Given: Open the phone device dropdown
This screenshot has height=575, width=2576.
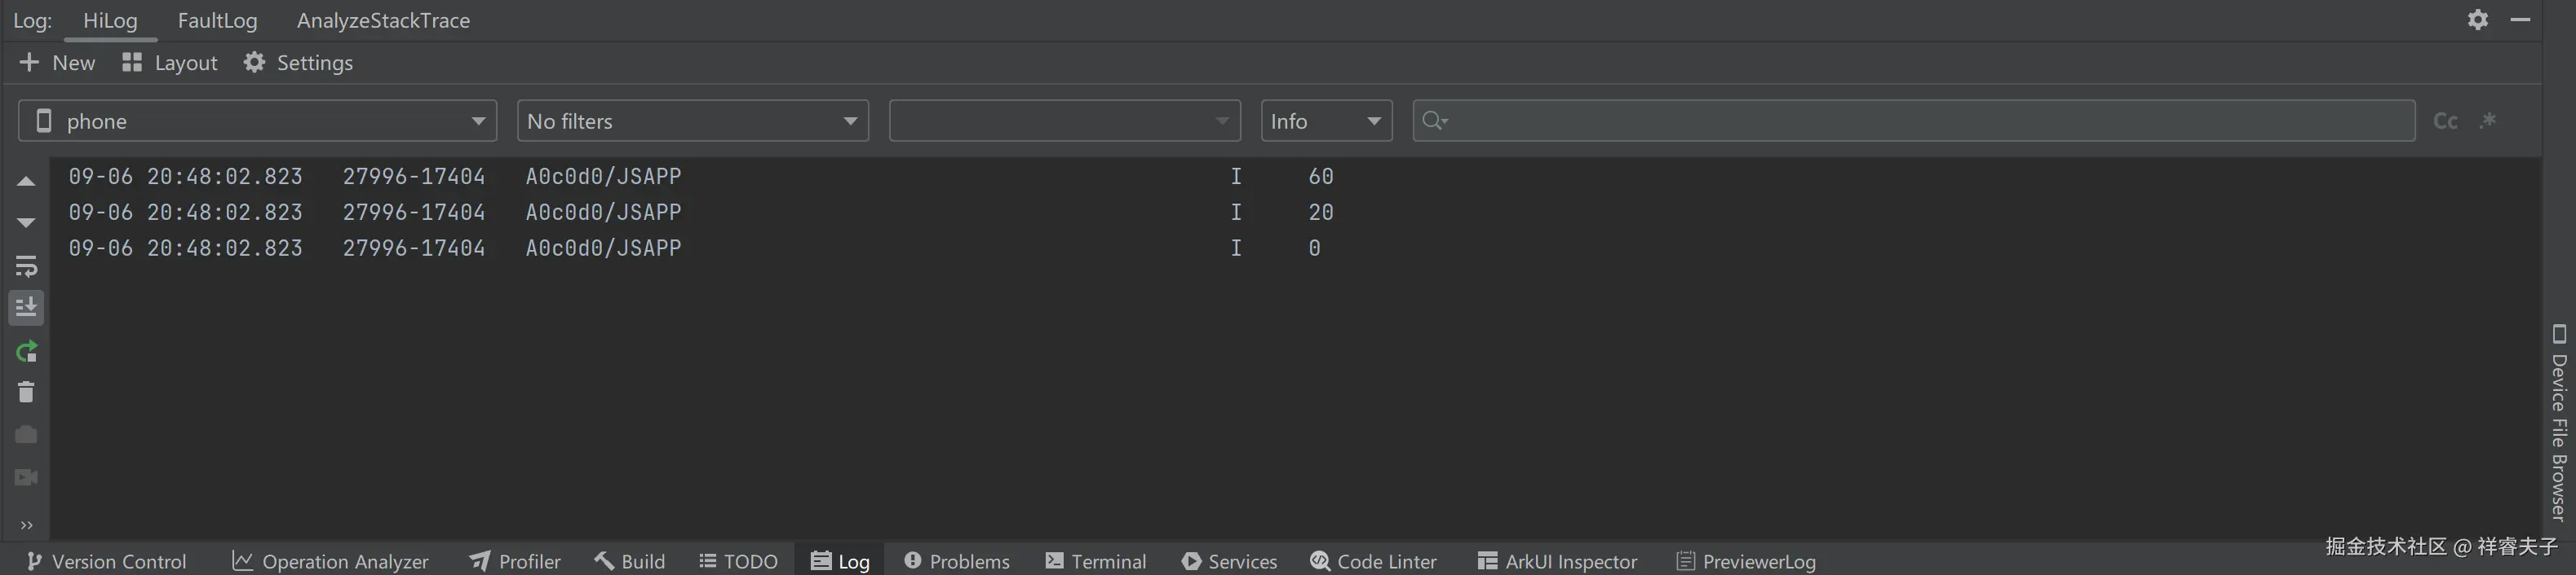Looking at the screenshot, I should (x=257, y=121).
